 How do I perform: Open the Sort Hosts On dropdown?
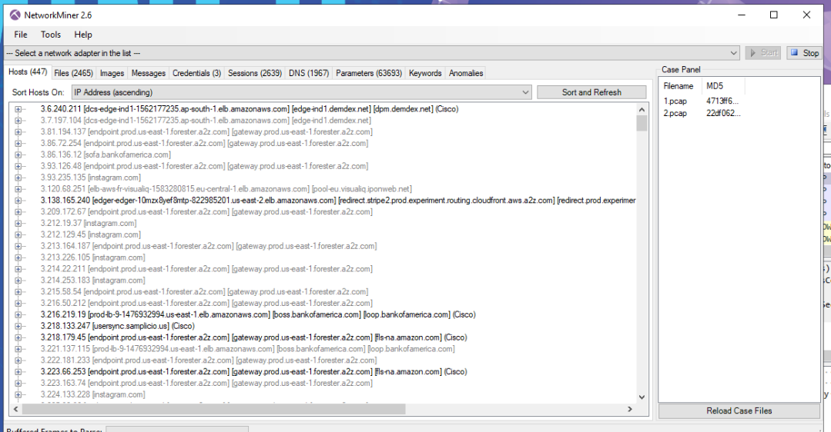pyautogui.click(x=525, y=92)
